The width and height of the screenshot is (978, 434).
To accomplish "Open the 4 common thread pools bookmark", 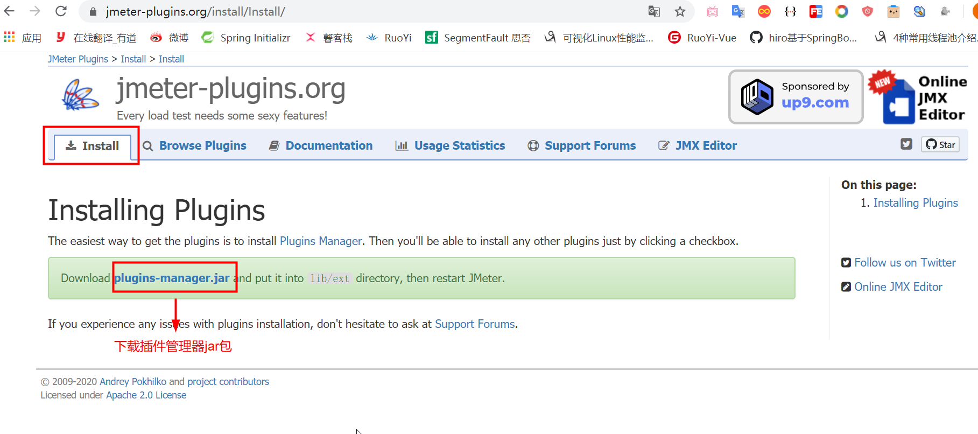I will (x=925, y=37).
